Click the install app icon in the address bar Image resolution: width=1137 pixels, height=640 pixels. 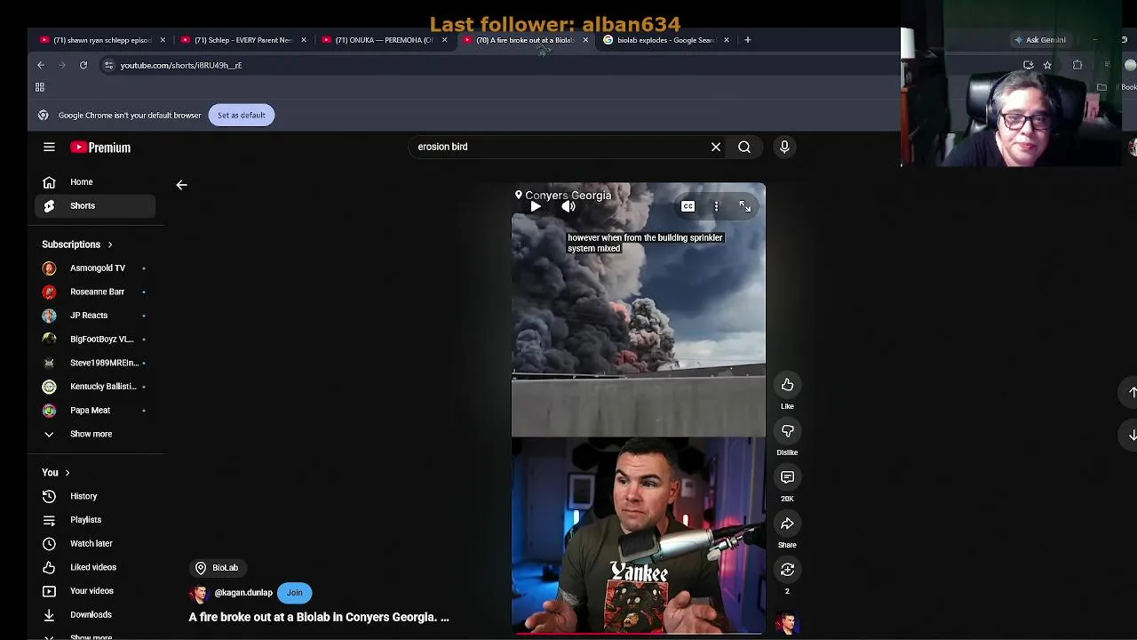[x=1028, y=65]
